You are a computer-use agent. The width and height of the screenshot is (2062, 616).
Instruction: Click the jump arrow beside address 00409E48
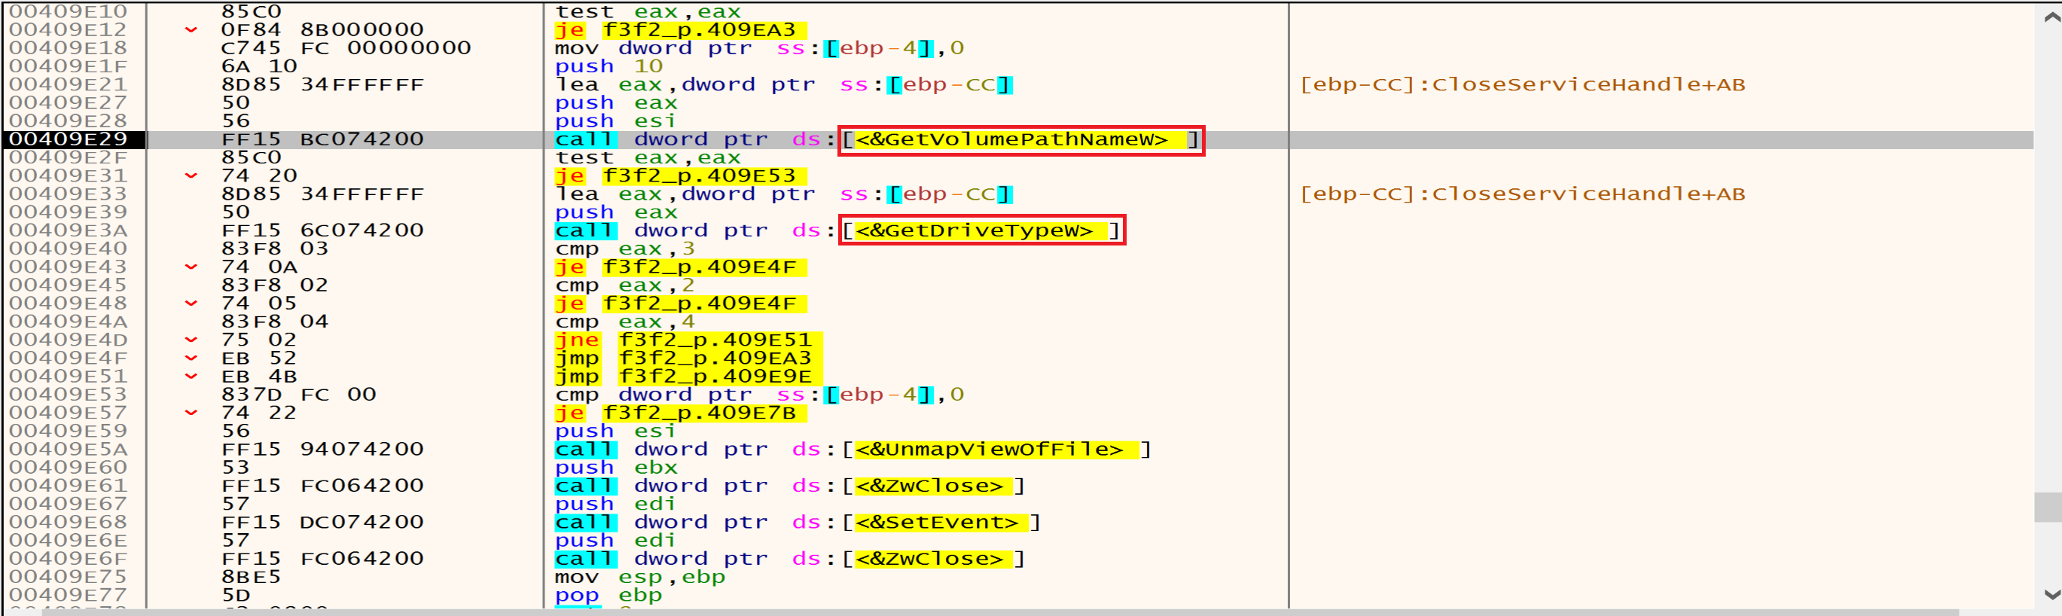click(x=191, y=303)
